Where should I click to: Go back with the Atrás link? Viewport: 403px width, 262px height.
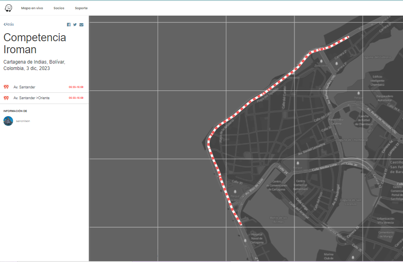[9, 24]
